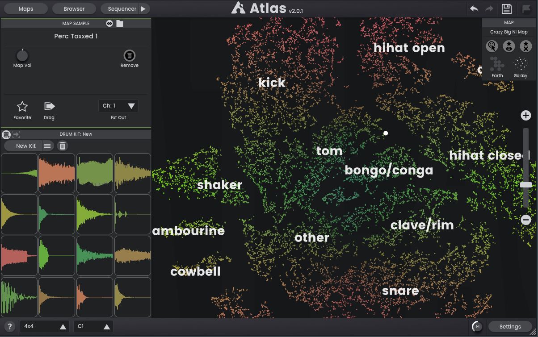Click the Drag export icon
Screen dimensions: 538x337
pos(49,106)
